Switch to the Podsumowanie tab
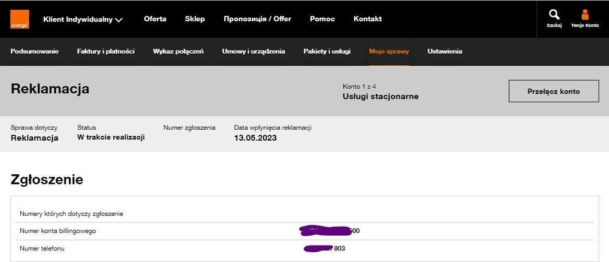609x262 pixels. coord(35,51)
